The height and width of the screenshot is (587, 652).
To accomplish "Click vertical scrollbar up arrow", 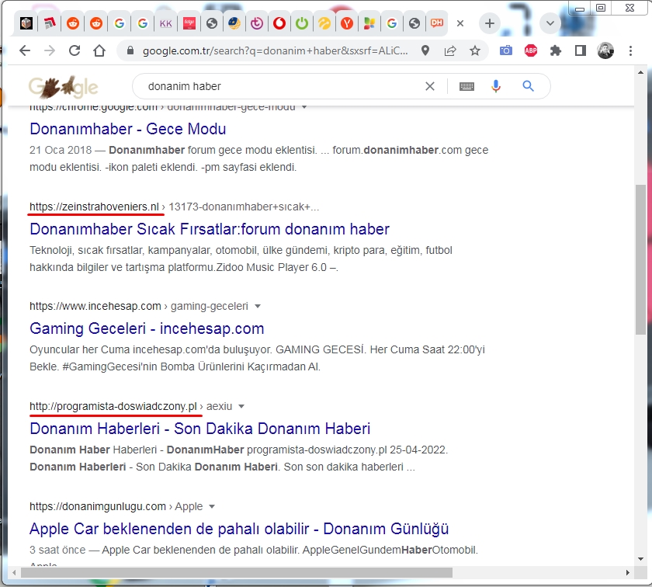I will (640, 72).
